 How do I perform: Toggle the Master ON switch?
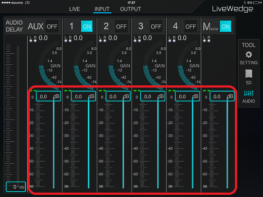point(225,26)
